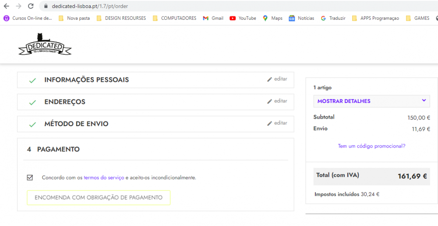Click Encomenda com obrigação de pagamento button
This screenshot has height=226, width=438.
(99, 198)
